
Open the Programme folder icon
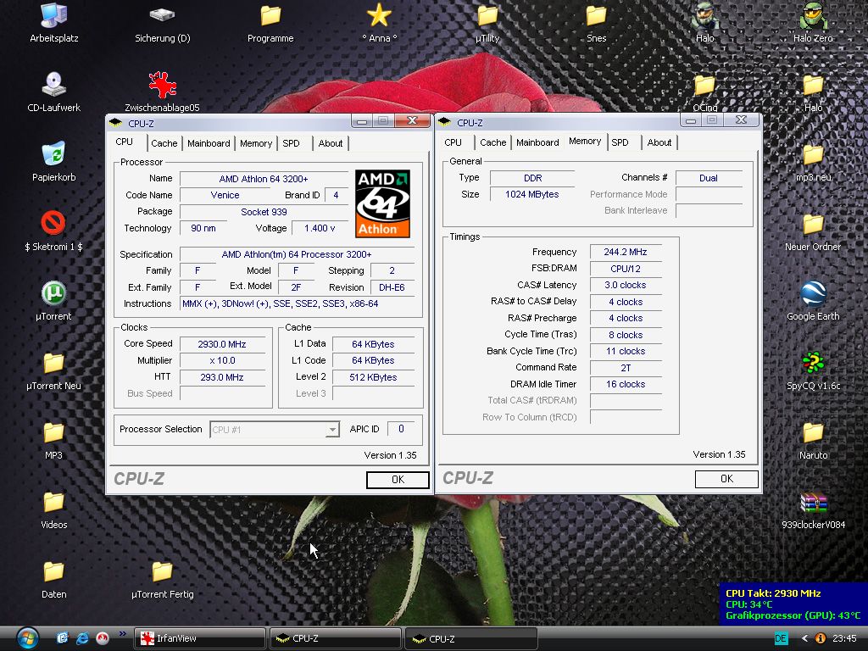point(270,22)
